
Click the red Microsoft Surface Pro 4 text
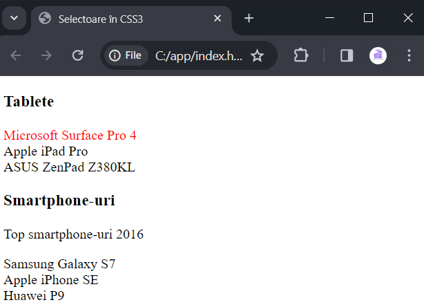[70, 136]
